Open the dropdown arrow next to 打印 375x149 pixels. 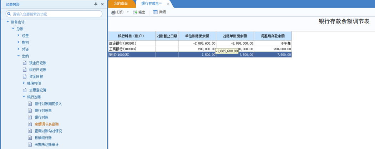tap(128, 12)
